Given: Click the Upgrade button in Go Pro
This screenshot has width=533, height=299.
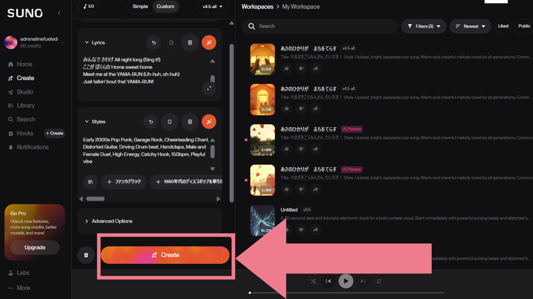Looking at the screenshot, I should coord(35,248).
